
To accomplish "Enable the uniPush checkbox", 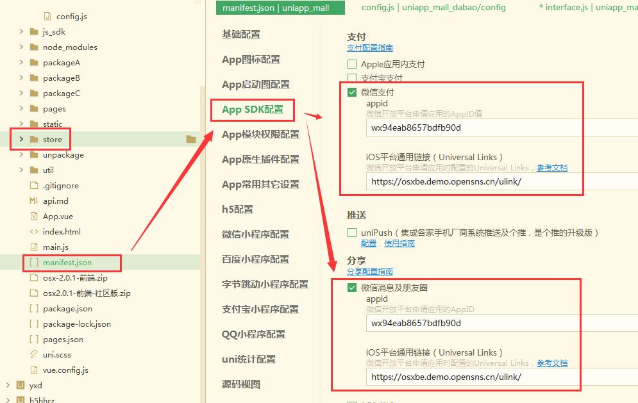I will 352,233.
